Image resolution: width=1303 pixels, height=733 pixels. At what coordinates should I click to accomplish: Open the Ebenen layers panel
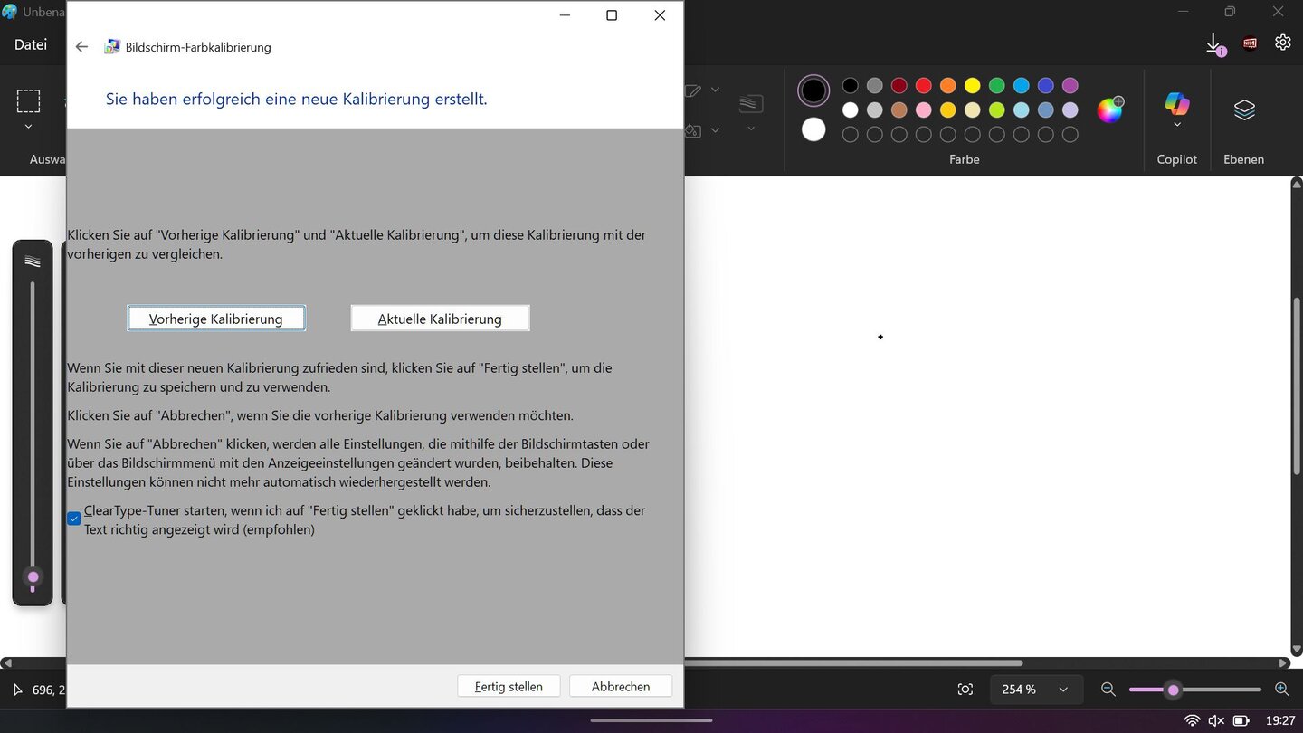pyautogui.click(x=1244, y=110)
